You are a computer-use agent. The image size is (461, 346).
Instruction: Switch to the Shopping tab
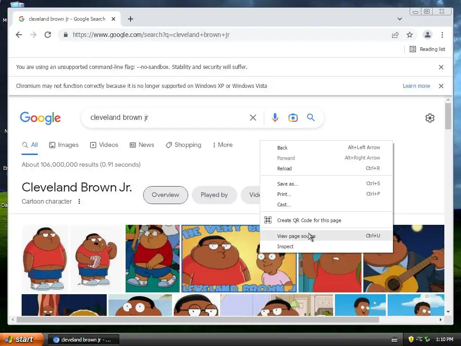point(184,145)
